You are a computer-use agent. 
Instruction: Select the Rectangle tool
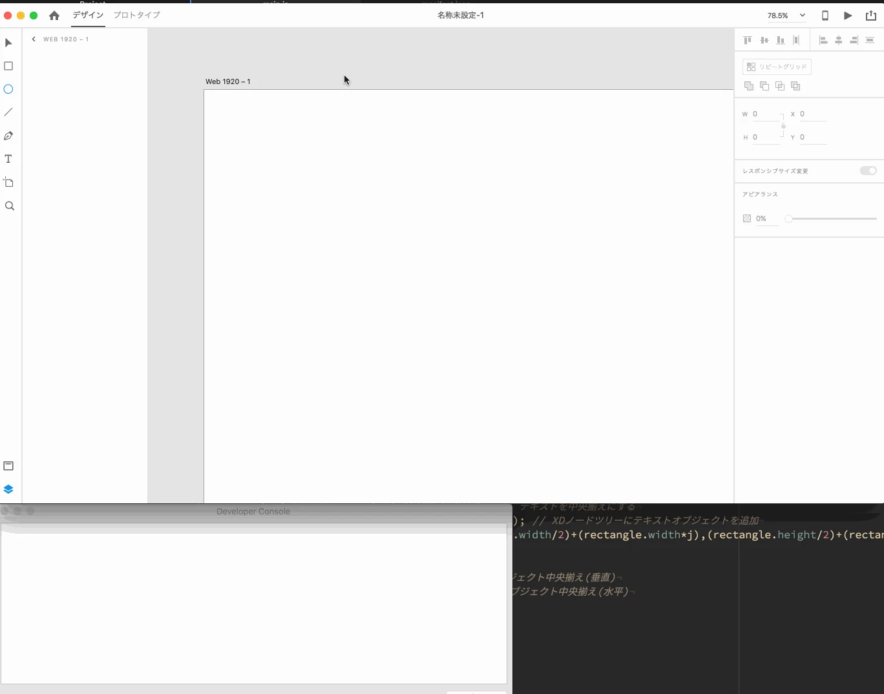click(x=8, y=66)
